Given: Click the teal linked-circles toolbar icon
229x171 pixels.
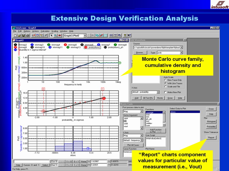Looking at the screenshot, I should (97, 35).
